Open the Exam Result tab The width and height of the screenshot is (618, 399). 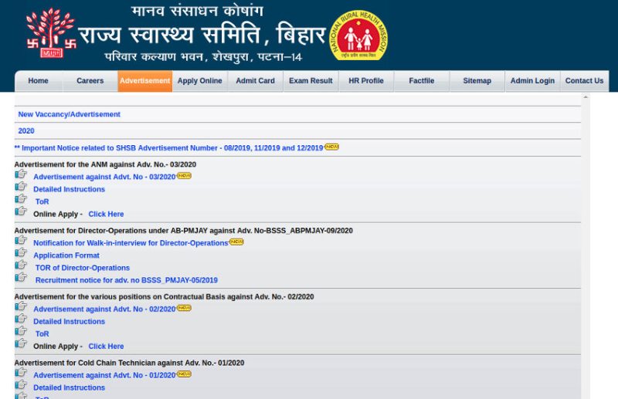click(311, 81)
